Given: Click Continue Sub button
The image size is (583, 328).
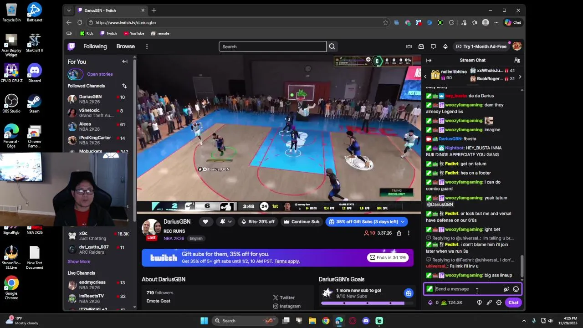Looking at the screenshot, I should (x=302, y=222).
